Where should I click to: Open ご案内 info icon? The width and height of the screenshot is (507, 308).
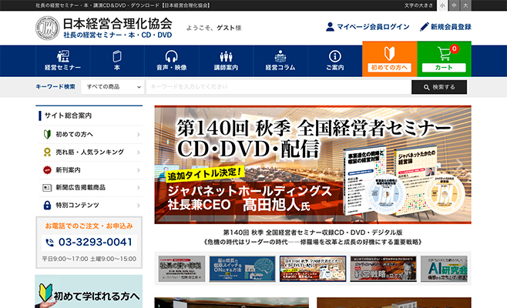(334, 56)
